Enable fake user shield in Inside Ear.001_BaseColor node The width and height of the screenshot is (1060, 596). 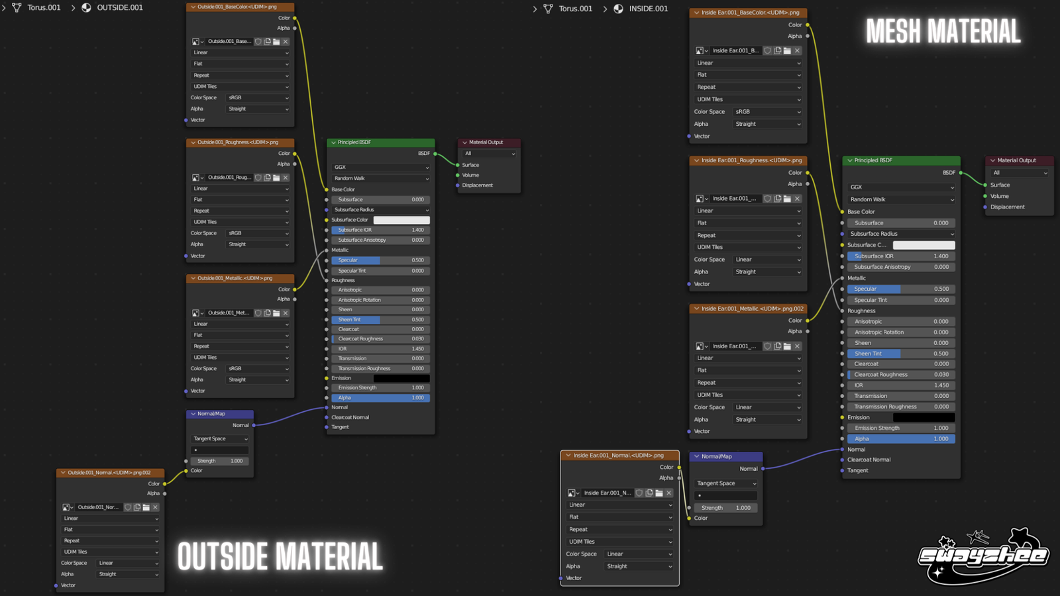(767, 51)
